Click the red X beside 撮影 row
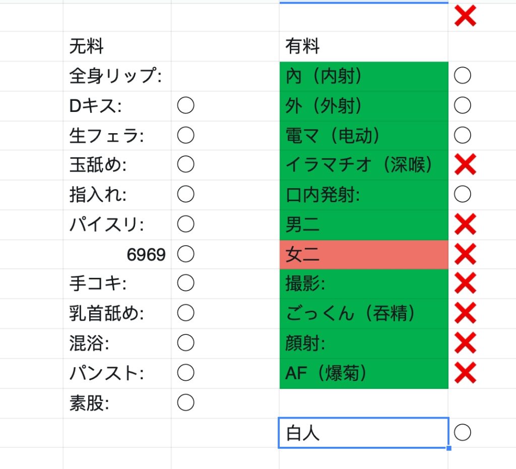This screenshot has width=516, height=469. coord(465,283)
